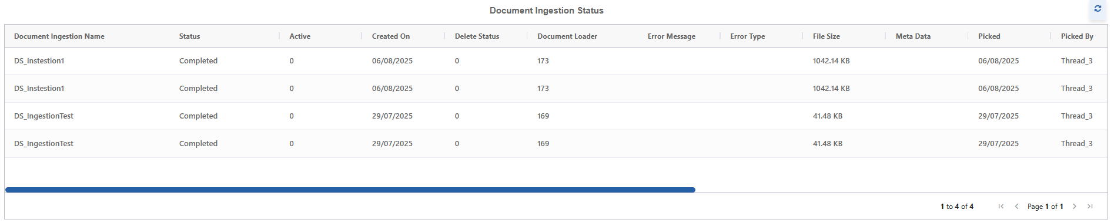Sort by File Size column header

pyautogui.click(x=826, y=36)
